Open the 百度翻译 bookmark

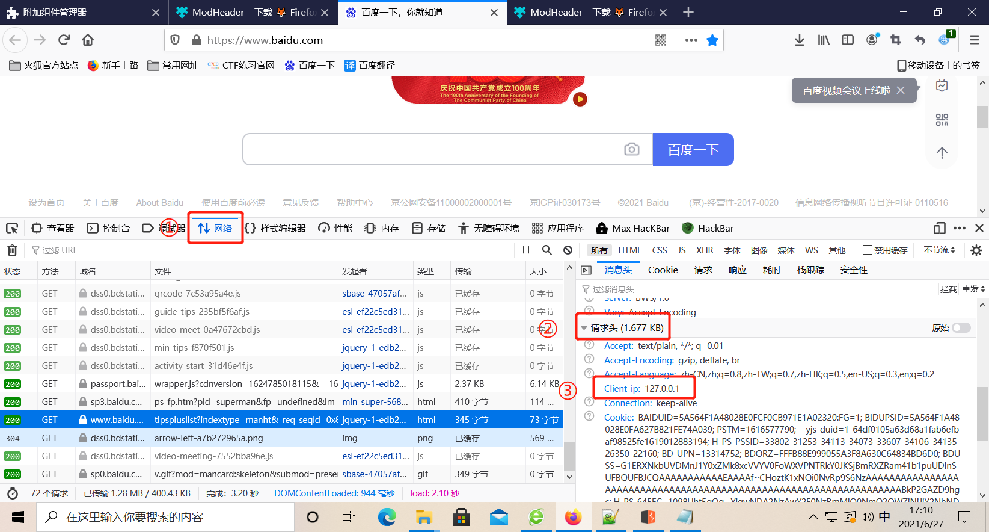tap(369, 65)
